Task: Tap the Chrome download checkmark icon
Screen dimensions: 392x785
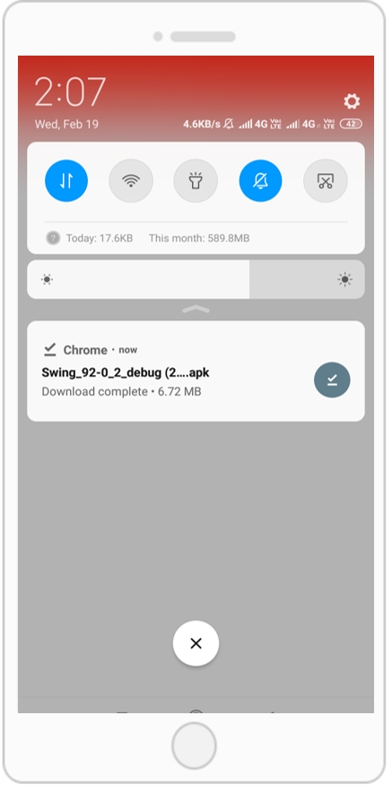Action: (x=49, y=349)
